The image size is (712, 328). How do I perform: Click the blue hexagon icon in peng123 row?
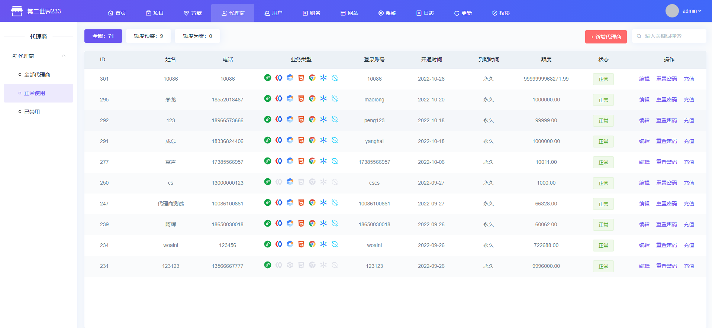(x=290, y=119)
